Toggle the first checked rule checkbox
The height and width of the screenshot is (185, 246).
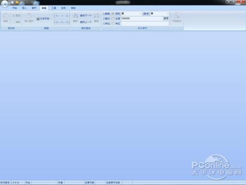113,14
